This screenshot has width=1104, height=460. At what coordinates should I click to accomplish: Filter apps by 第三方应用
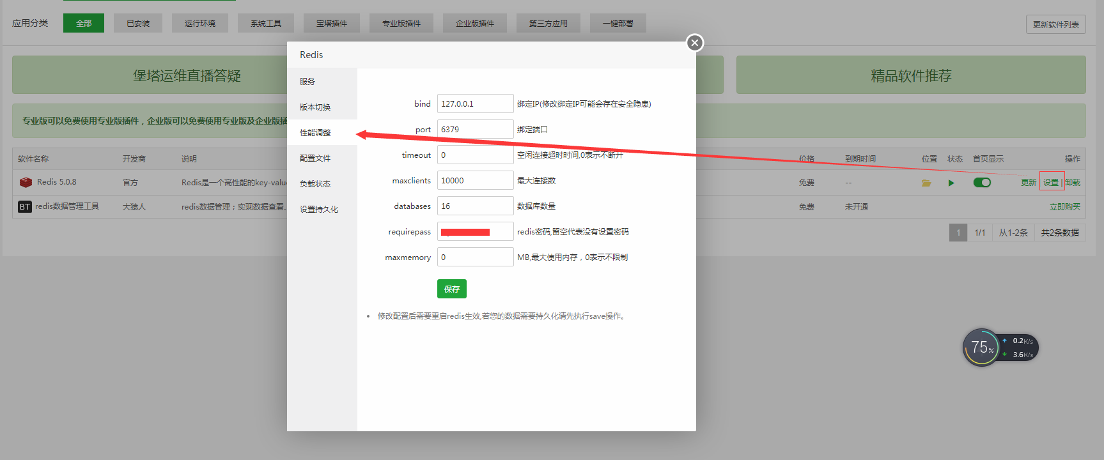[548, 23]
